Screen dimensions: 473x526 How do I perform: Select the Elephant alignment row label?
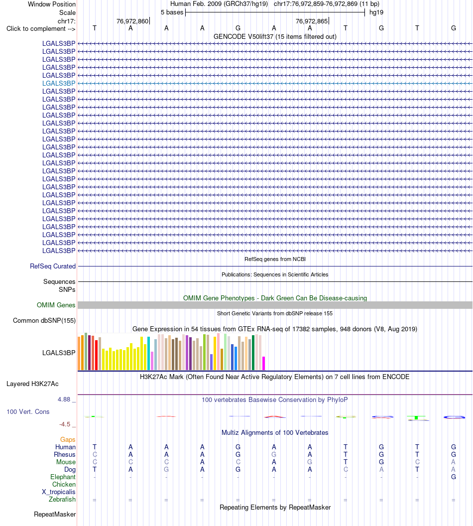[63, 477]
